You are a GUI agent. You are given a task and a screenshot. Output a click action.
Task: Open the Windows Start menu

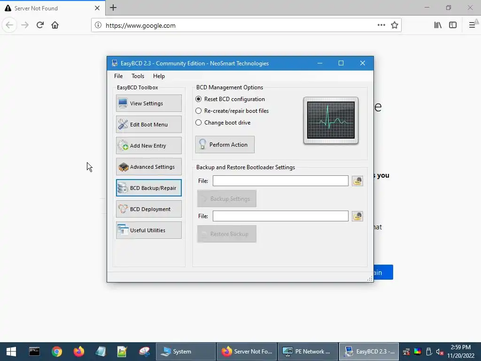coord(11,352)
